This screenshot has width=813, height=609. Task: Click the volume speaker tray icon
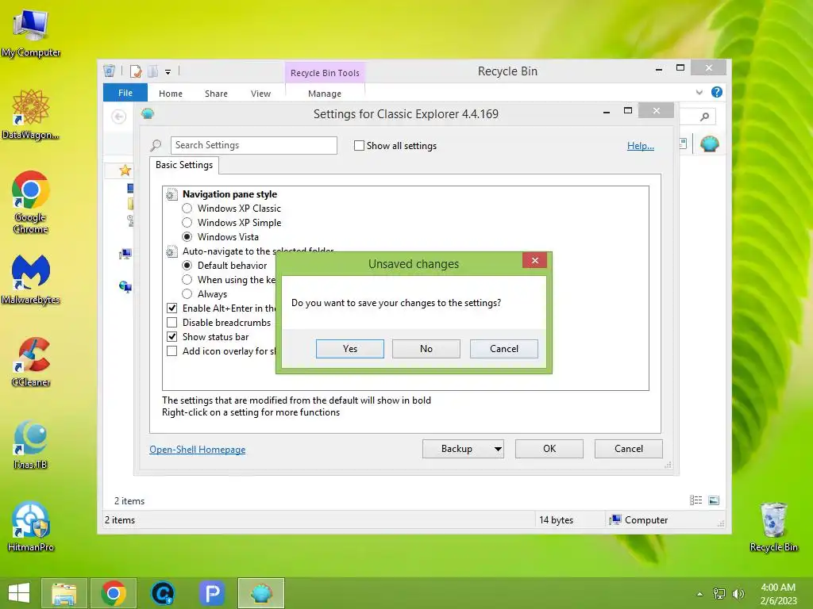click(x=738, y=593)
